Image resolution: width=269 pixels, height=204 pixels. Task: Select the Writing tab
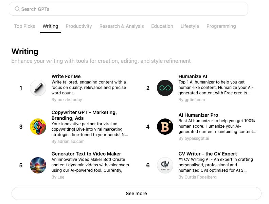coord(50,26)
